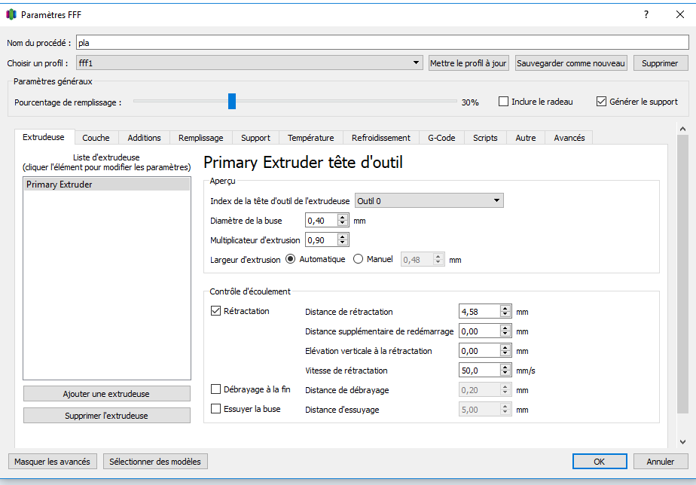Increase Multiplicateur d'extrusion value
696x485 pixels.
342,236
